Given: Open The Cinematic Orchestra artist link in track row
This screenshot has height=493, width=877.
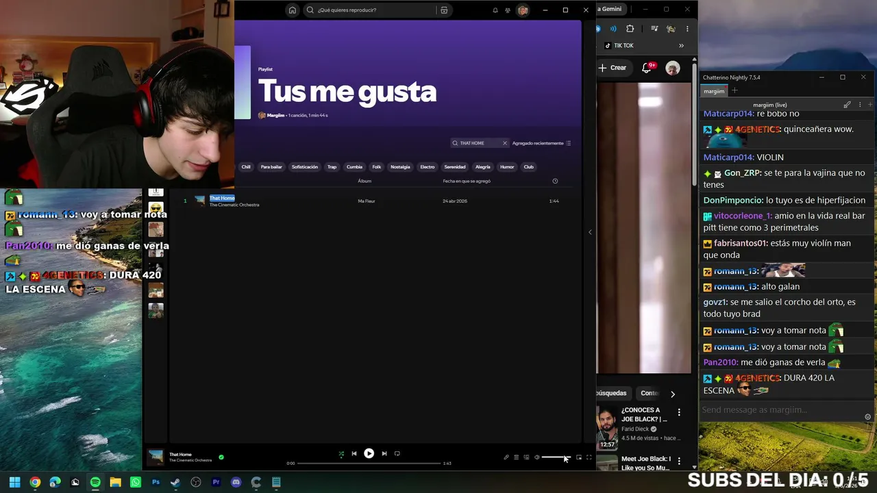Looking at the screenshot, I should click(234, 205).
